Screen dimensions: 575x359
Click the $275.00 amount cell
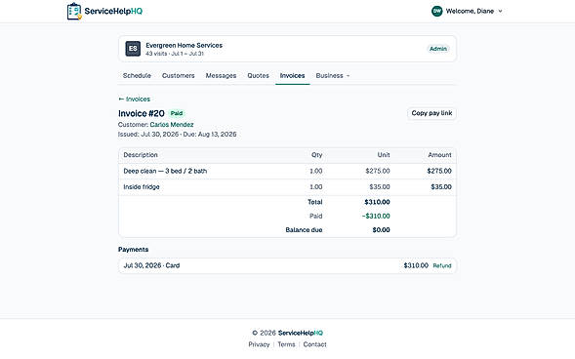pos(439,171)
